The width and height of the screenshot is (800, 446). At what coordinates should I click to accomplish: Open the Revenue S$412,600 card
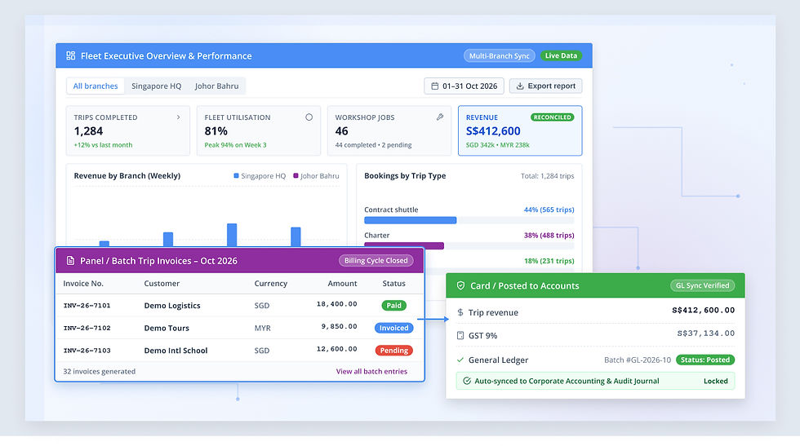(520, 130)
